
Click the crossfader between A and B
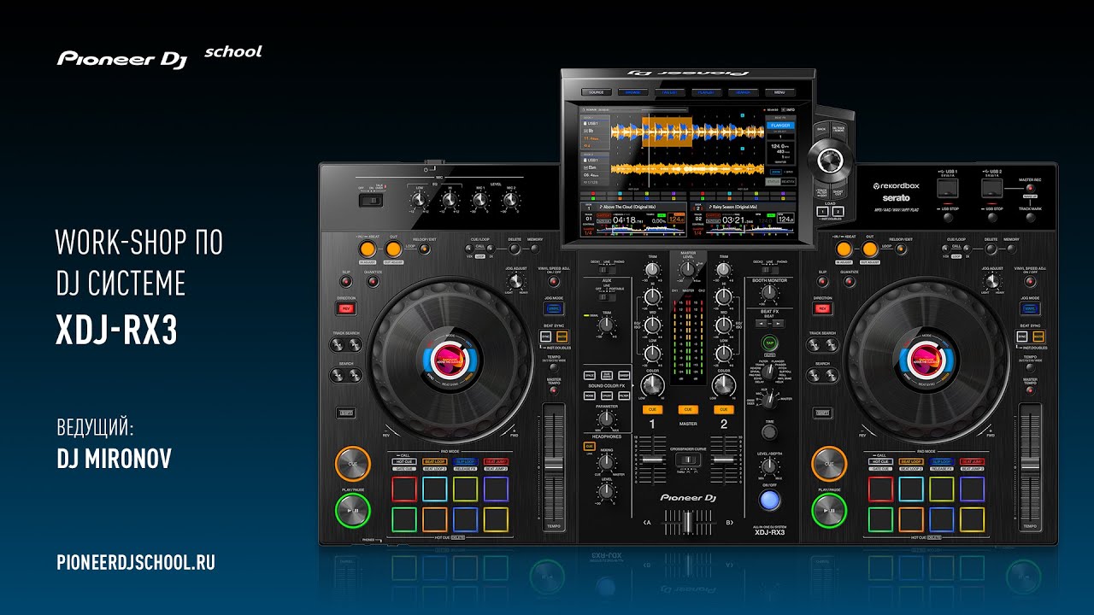[688, 522]
